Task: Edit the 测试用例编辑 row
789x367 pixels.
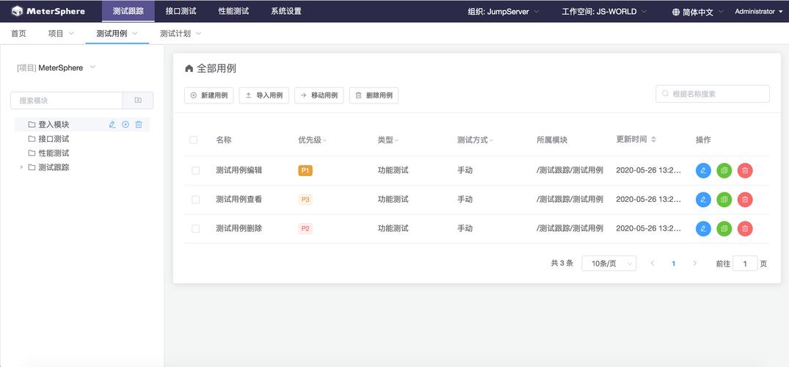Action: 703,171
